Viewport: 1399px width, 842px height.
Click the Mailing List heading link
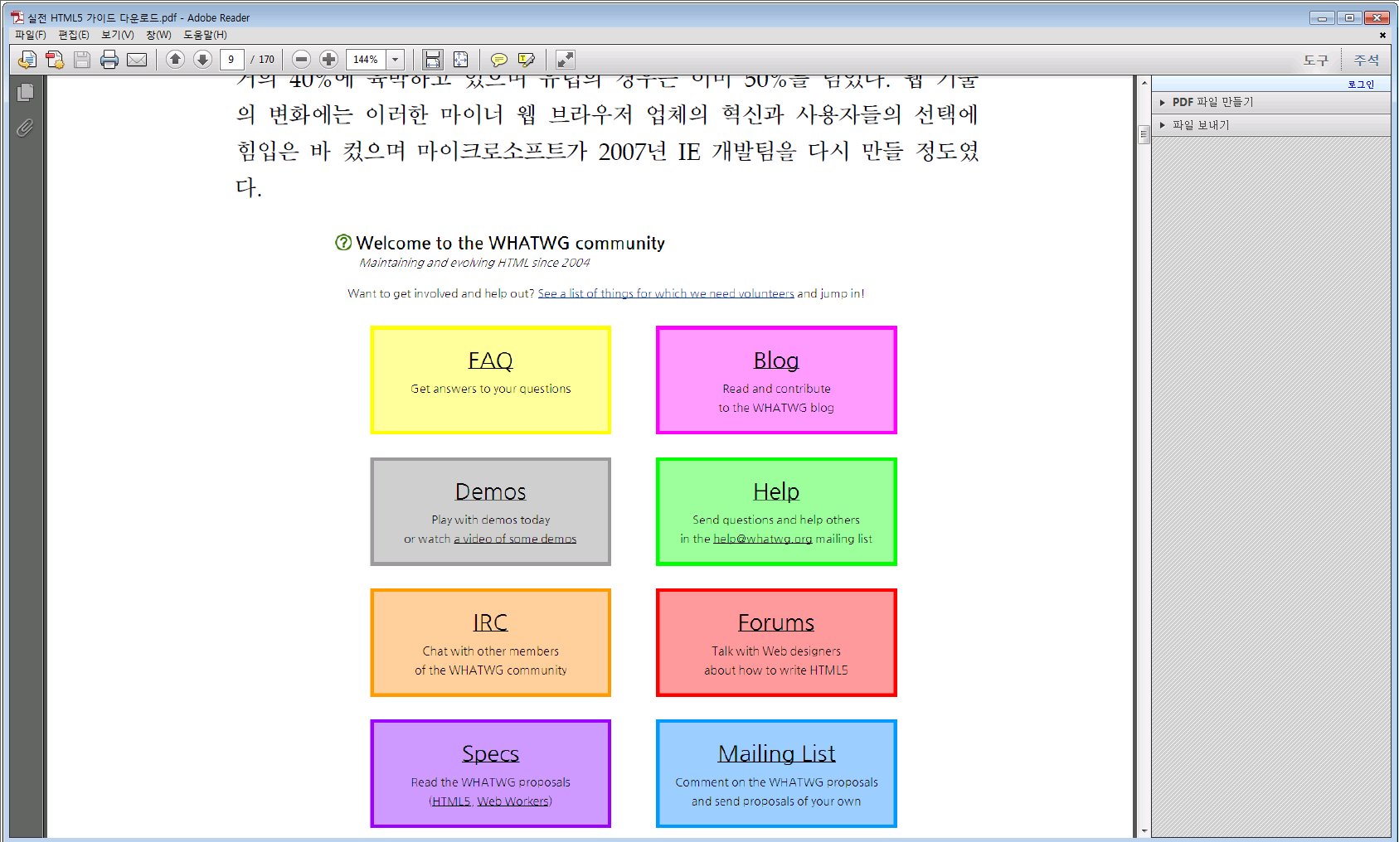(x=776, y=753)
